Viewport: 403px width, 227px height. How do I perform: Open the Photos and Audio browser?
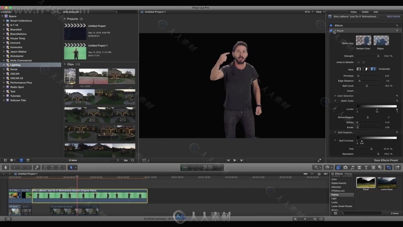[345, 167]
